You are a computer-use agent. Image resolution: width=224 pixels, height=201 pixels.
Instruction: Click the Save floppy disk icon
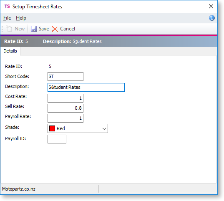click(34, 29)
